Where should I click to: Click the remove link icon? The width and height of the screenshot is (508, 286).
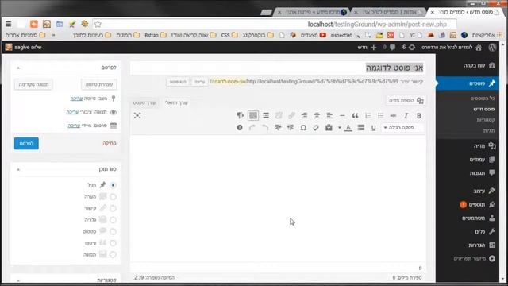(x=279, y=116)
